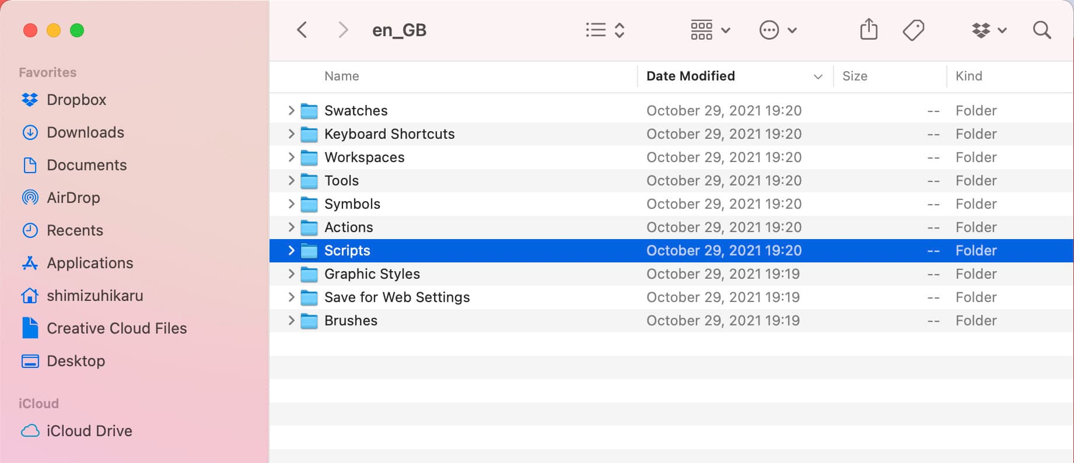1074x463 pixels.
Task: Open iCloud Drive in the sidebar
Action: coord(76,431)
